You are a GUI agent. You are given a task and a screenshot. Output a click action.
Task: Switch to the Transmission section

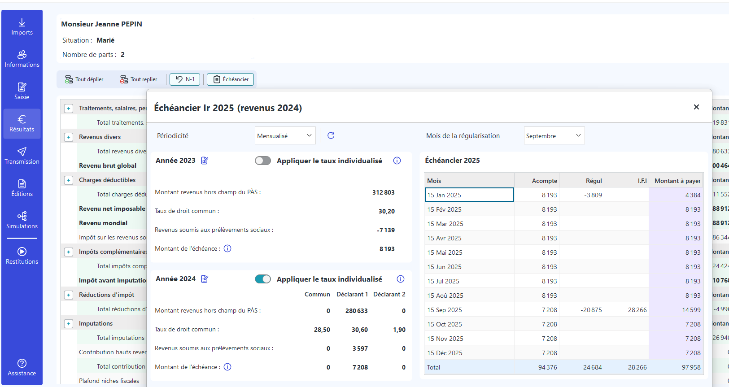pos(22,156)
